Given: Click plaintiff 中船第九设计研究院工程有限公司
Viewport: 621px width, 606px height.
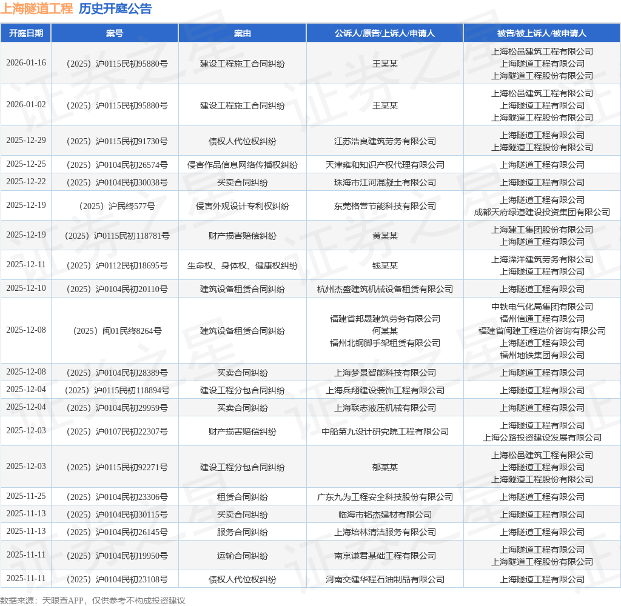Looking at the screenshot, I should pos(384,431).
